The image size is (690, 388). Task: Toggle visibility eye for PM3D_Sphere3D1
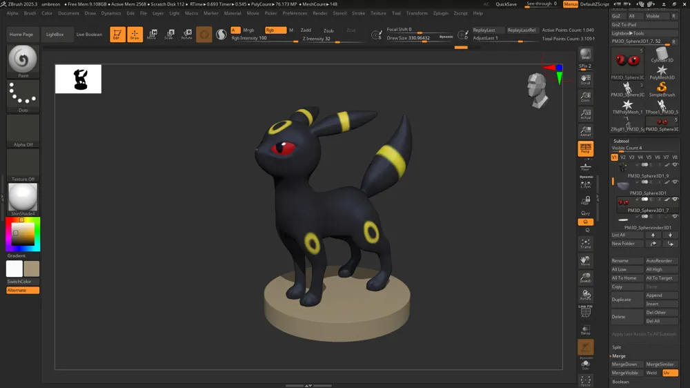(x=675, y=182)
